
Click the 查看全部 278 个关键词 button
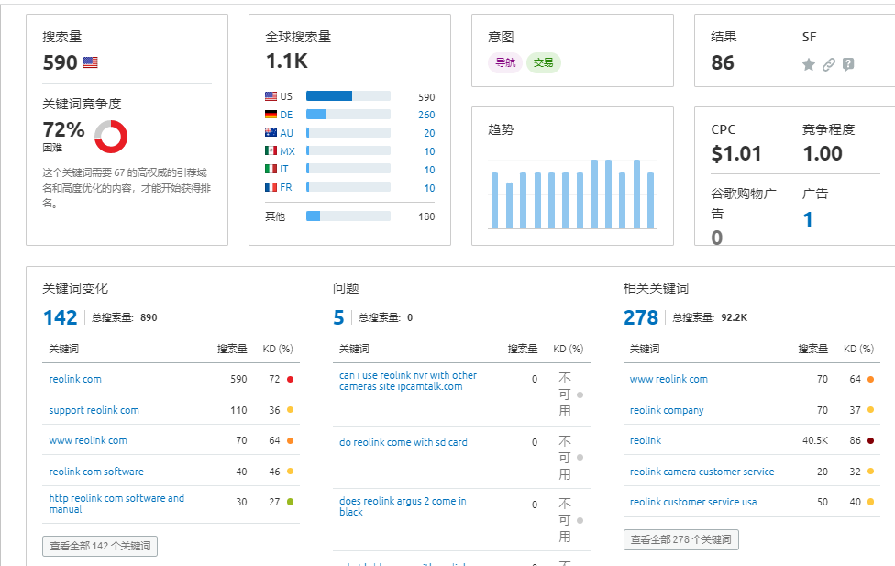tap(681, 539)
